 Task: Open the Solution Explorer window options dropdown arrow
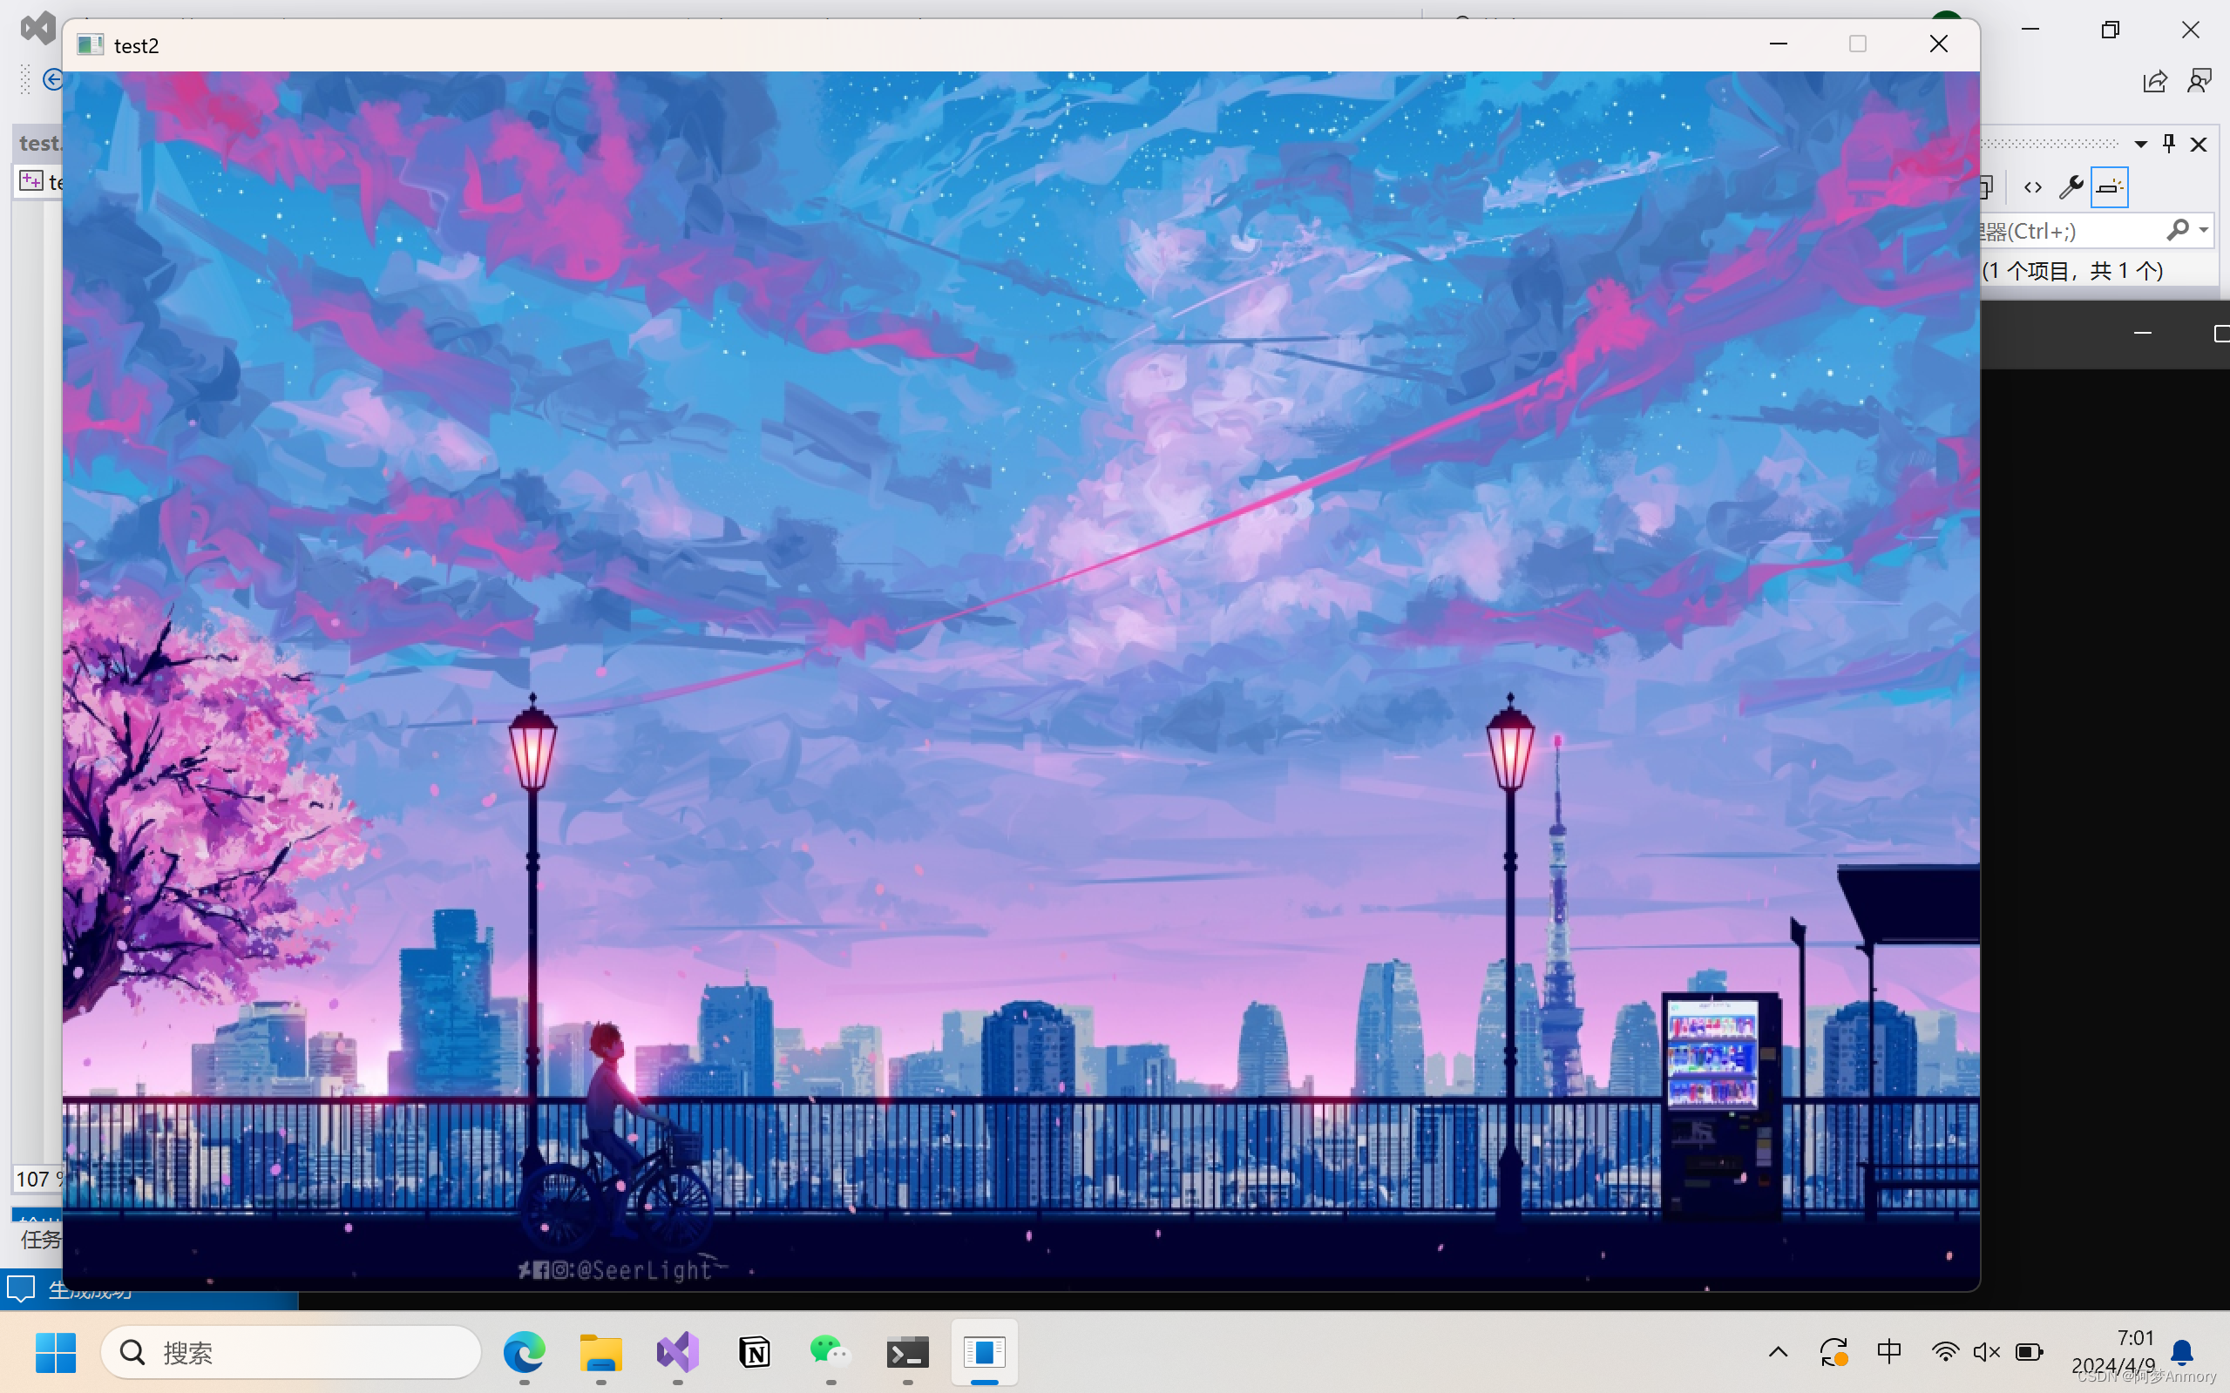click(x=2140, y=145)
